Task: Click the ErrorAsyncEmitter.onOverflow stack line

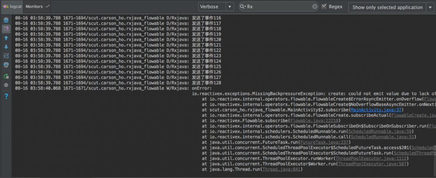Action: click(x=319, y=99)
